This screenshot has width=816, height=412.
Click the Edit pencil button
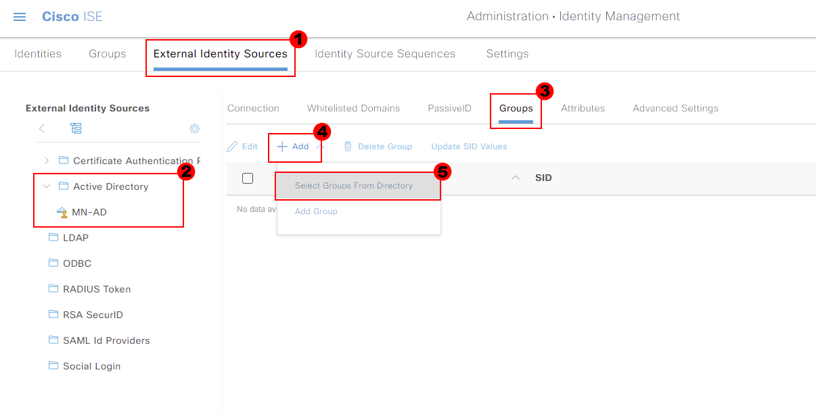point(242,147)
